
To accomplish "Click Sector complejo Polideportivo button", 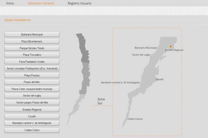I will click(32, 69).
